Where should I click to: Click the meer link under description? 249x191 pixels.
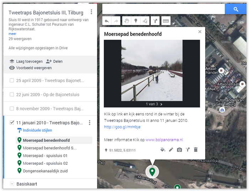[12, 34]
